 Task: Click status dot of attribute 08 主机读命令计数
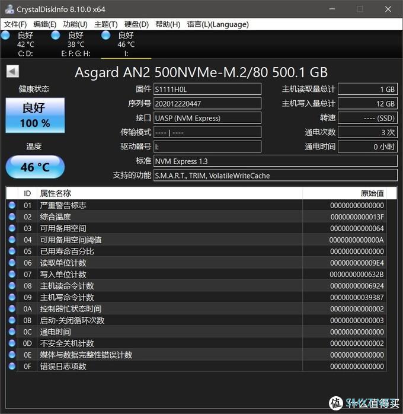[12, 286]
